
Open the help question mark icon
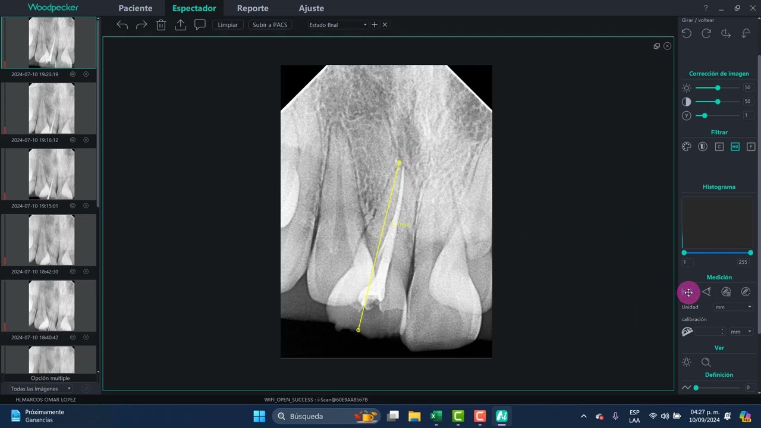tap(706, 8)
